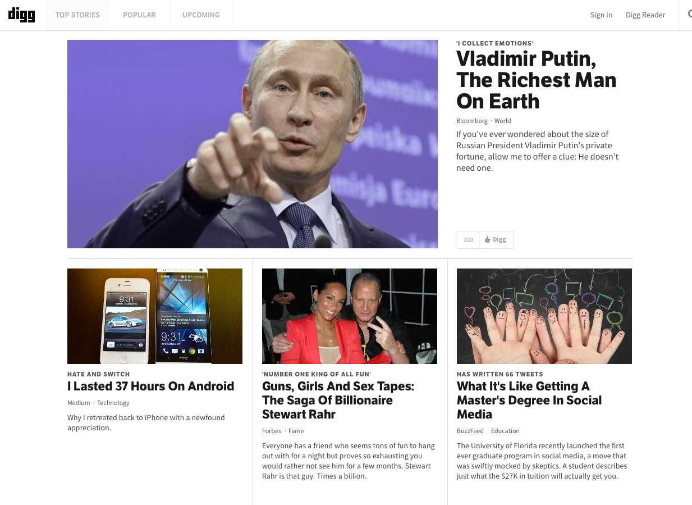Click the thumbs-up Digg button
Image resolution: width=692 pixels, height=505 pixels.
[496, 239]
